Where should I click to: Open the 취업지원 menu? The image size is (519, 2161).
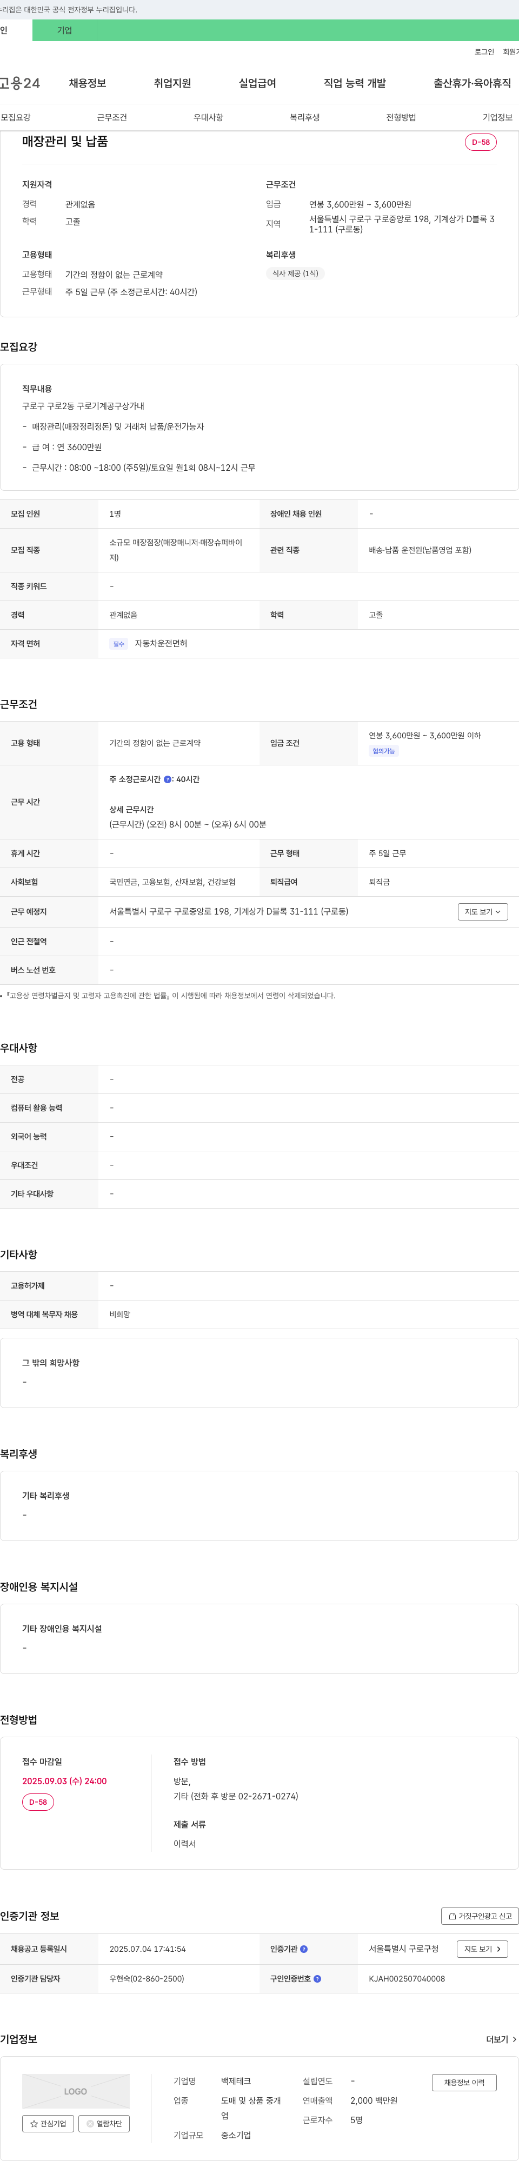172,83
